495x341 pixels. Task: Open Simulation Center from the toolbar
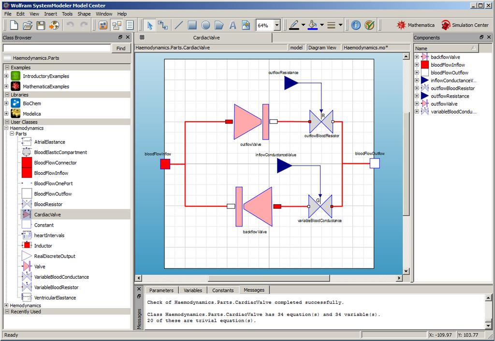tap(465, 25)
